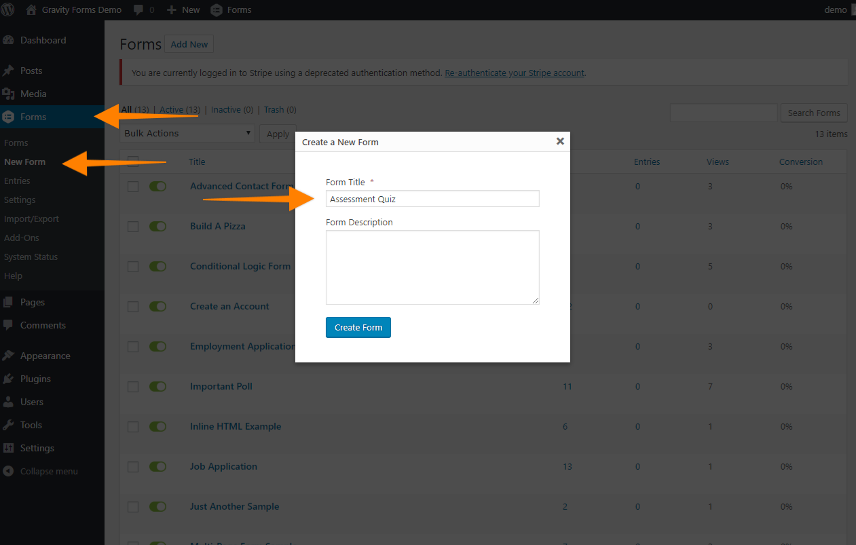Filter by Active forms
Viewport: 856px width, 545px height.
pos(180,109)
